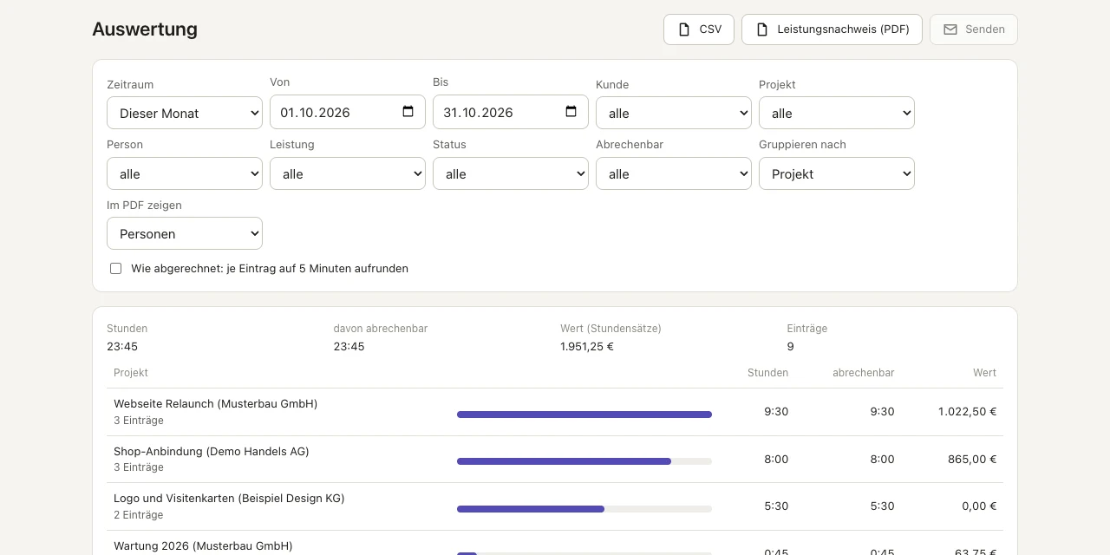Expand the Projekt filter dropdown
This screenshot has width=1110, height=555.
pyautogui.click(x=837, y=113)
